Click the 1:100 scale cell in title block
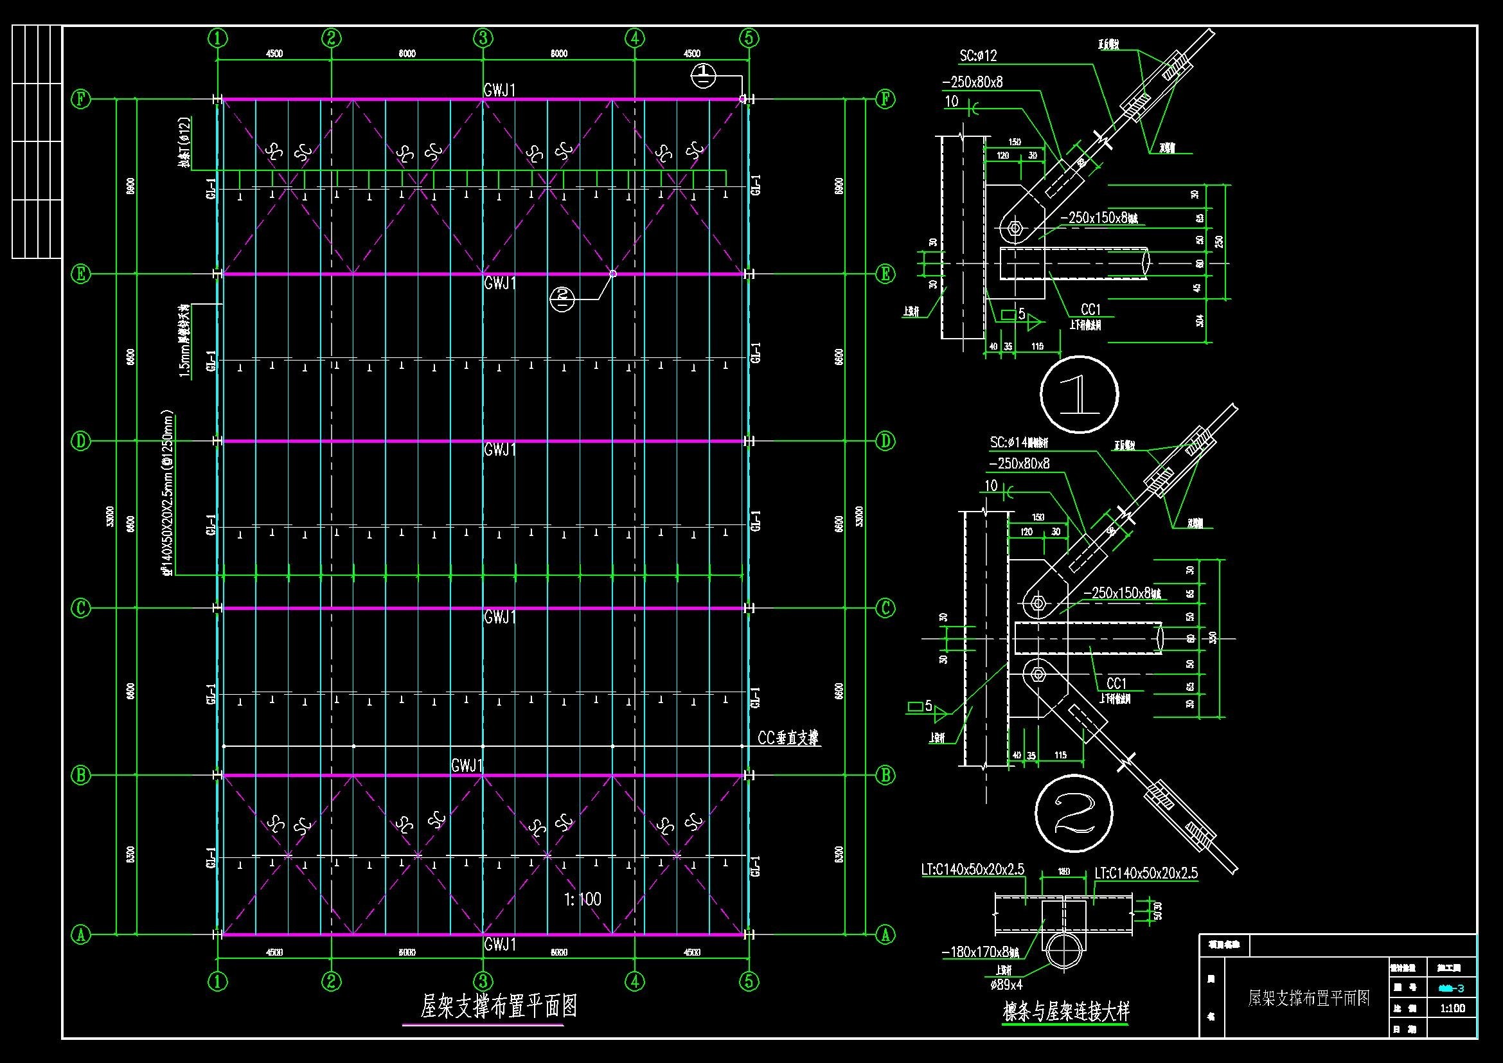This screenshot has width=1503, height=1063. [1453, 1008]
